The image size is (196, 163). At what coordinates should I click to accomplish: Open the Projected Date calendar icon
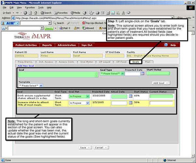[x=143, y=73]
